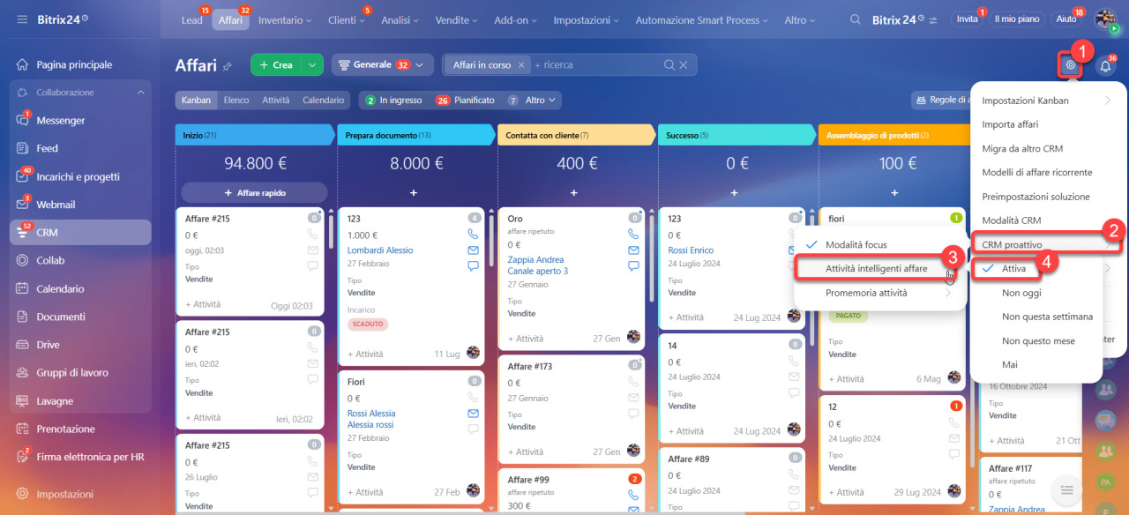The width and height of the screenshot is (1129, 515).
Task: Open the dropdown arrow next to Crea
Action: coord(312,64)
